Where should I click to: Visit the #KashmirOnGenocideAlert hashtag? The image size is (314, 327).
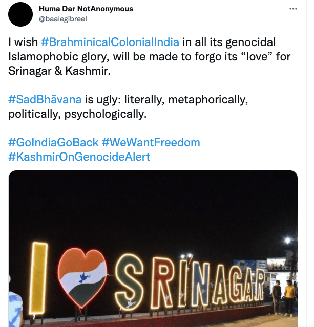[x=79, y=157]
